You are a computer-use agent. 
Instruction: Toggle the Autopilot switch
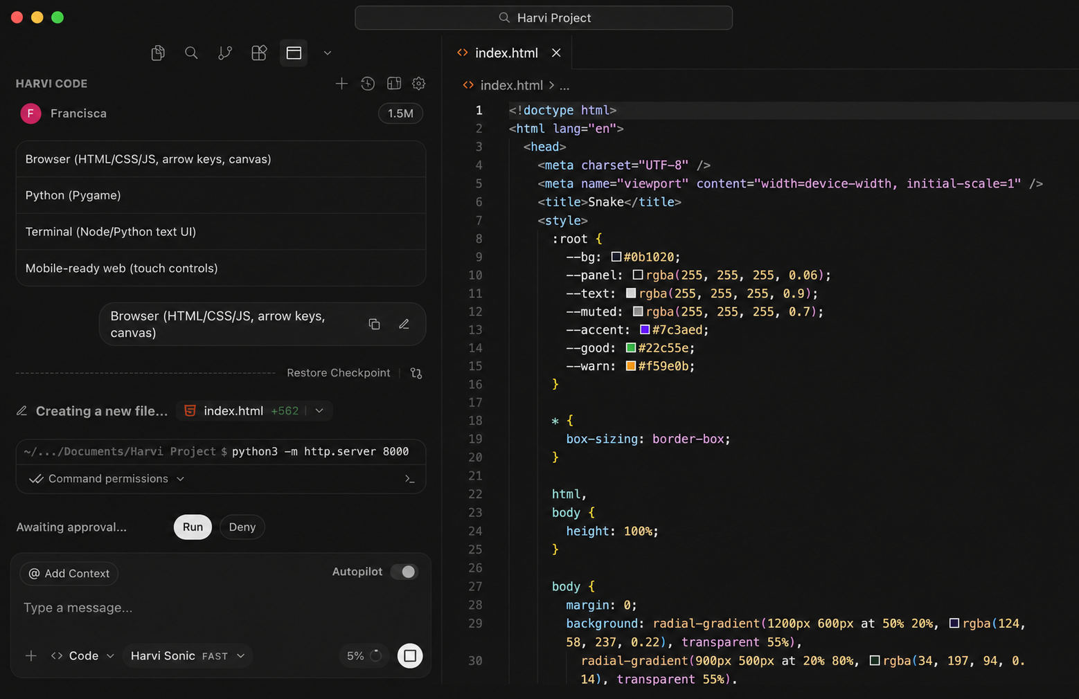[x=404, y=572]
